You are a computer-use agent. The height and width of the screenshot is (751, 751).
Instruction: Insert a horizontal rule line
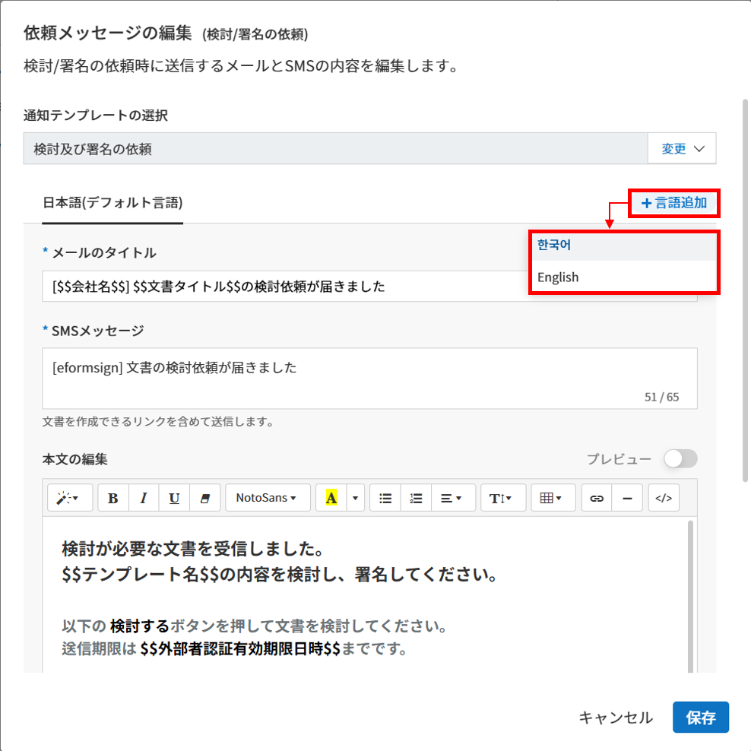click(627, 498)
